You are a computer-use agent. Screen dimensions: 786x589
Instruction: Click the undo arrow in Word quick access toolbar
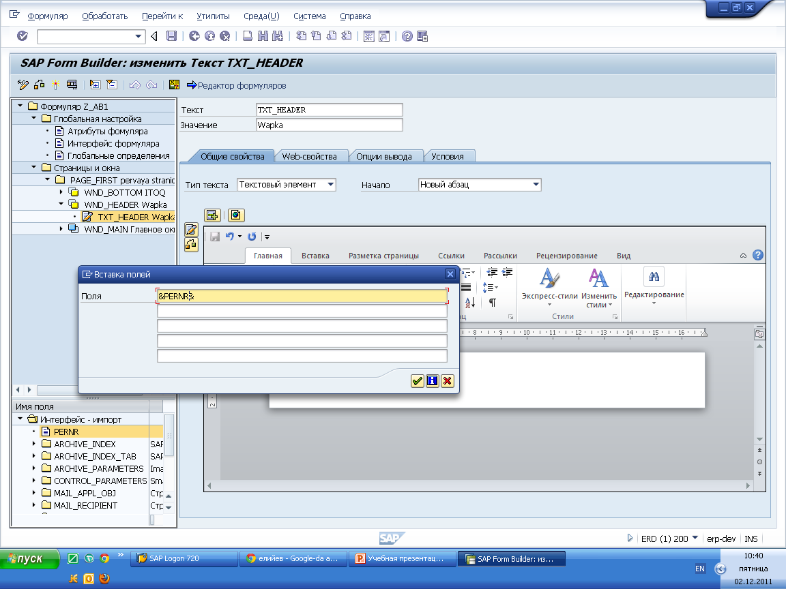click(x=229, y=237)
